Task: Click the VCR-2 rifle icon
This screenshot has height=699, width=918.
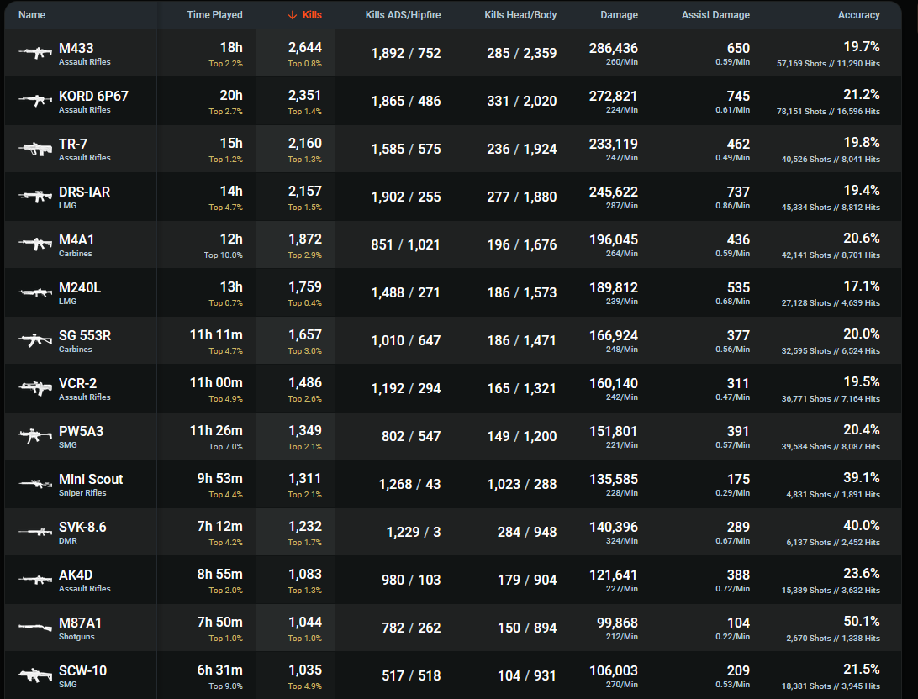Action: pos(35,388)
